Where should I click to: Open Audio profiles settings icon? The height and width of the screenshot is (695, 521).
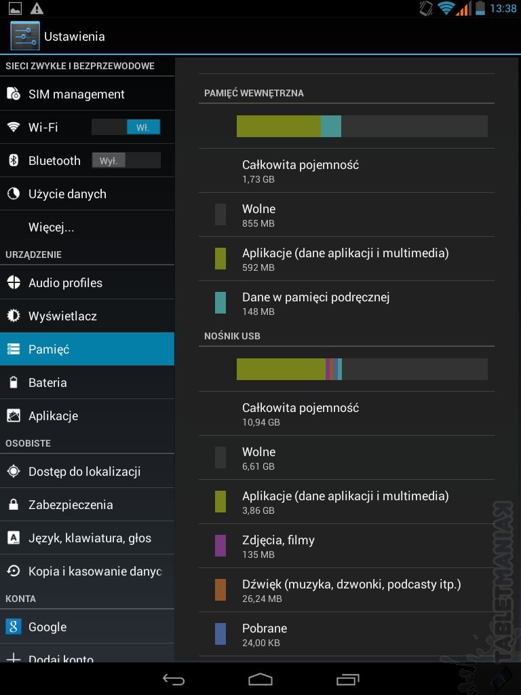click(x=14, y=283)
